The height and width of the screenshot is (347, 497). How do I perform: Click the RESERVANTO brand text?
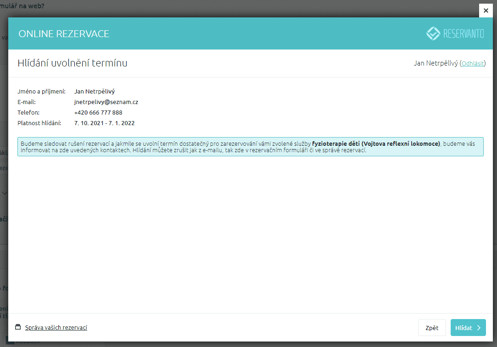(x=463, y=34)
